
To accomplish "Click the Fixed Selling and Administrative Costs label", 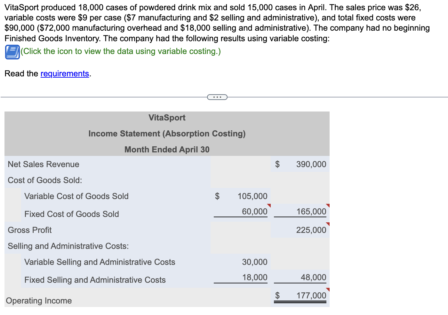I will coord(95,280).
